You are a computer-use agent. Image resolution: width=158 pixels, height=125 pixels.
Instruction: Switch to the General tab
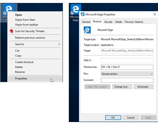click(86, 22)
